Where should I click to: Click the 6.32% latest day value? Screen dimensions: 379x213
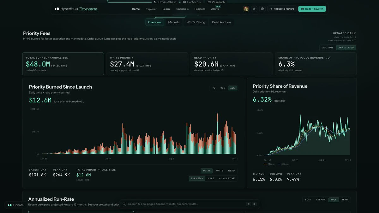point(262,99)
